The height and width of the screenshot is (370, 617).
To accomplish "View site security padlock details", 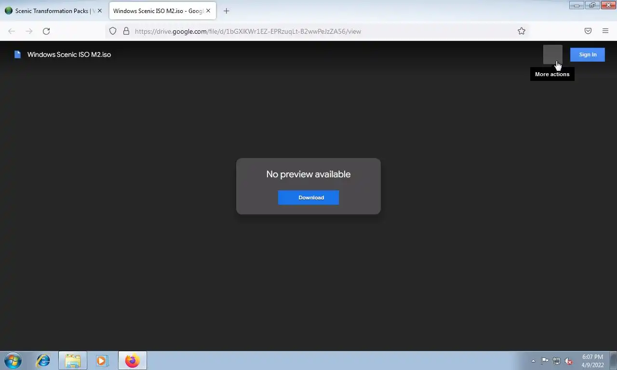I will pos(126,31).
